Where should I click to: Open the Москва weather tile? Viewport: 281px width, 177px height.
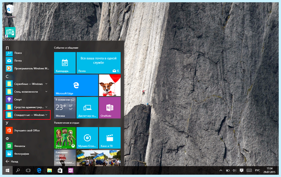(x=65, y=108)
